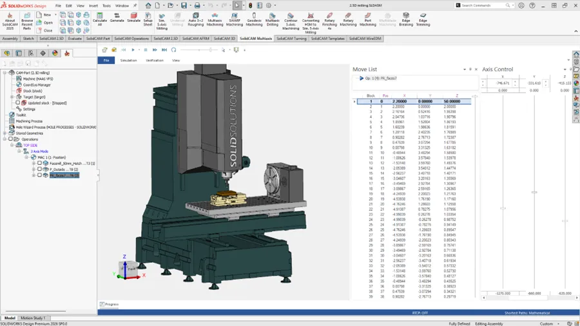
Task: Open the DimXpert Manager crosshair tab
Action: [x=43, y=53]
